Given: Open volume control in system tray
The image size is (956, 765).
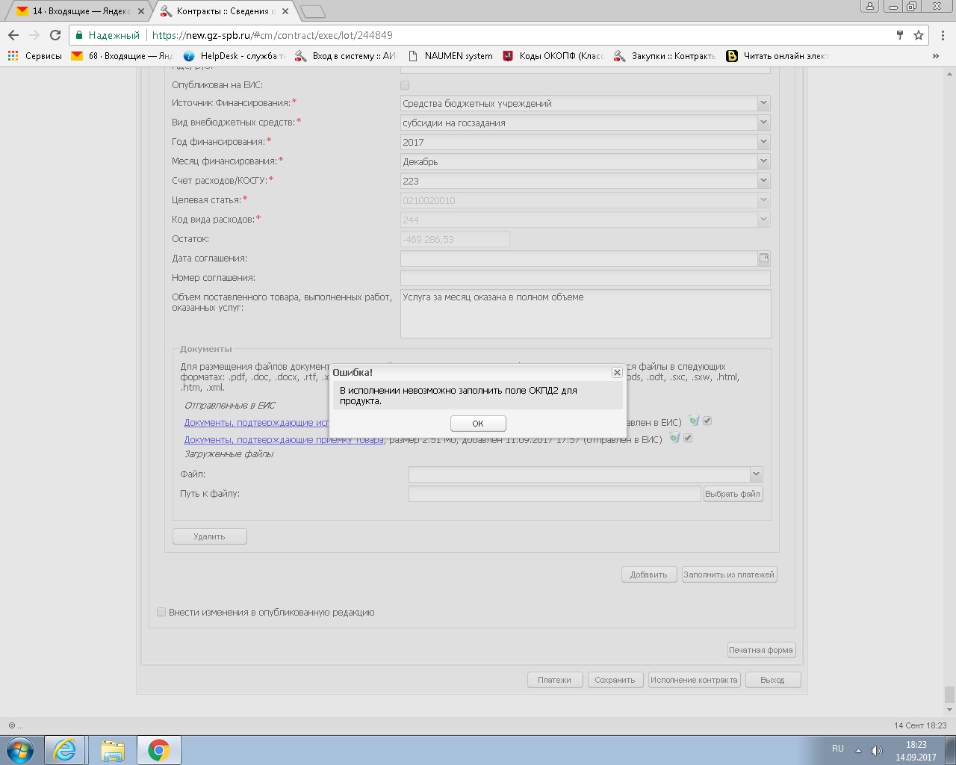Looking at the screenshot, I should pyautogui.click(x=877, y=750).
